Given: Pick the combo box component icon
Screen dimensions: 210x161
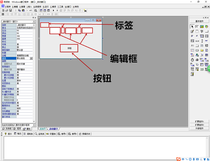Looking at the screenshot, I should click(x=202, y=36).
